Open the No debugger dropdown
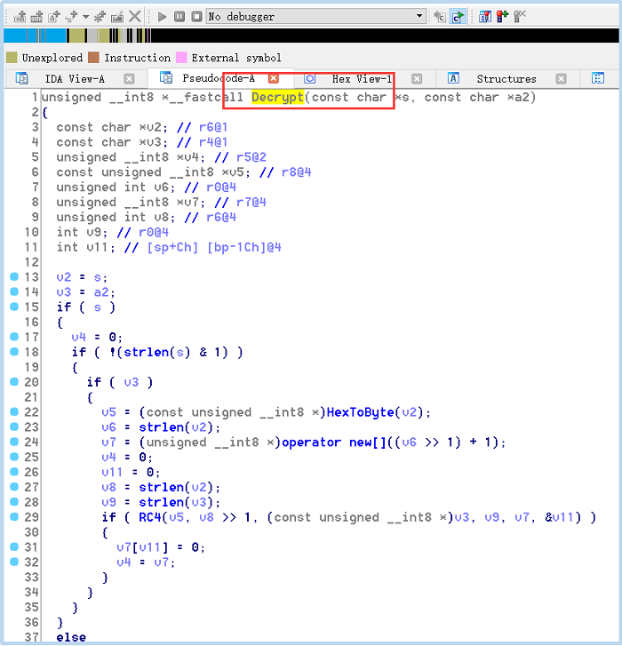Screen dimensions: 622x646 tap(315, 17)
